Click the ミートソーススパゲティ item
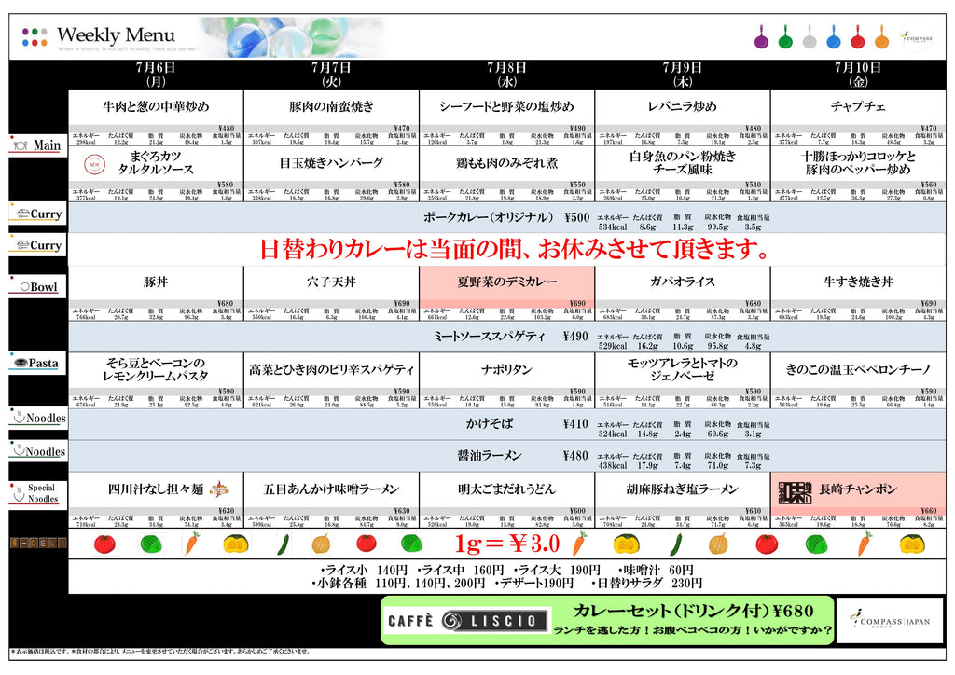This screenshot has height=675, width=955. [x=489, y=336]
